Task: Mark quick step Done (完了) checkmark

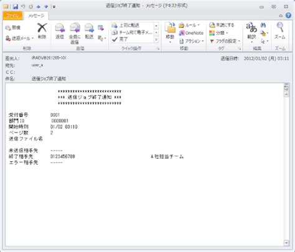Action: 119,39
